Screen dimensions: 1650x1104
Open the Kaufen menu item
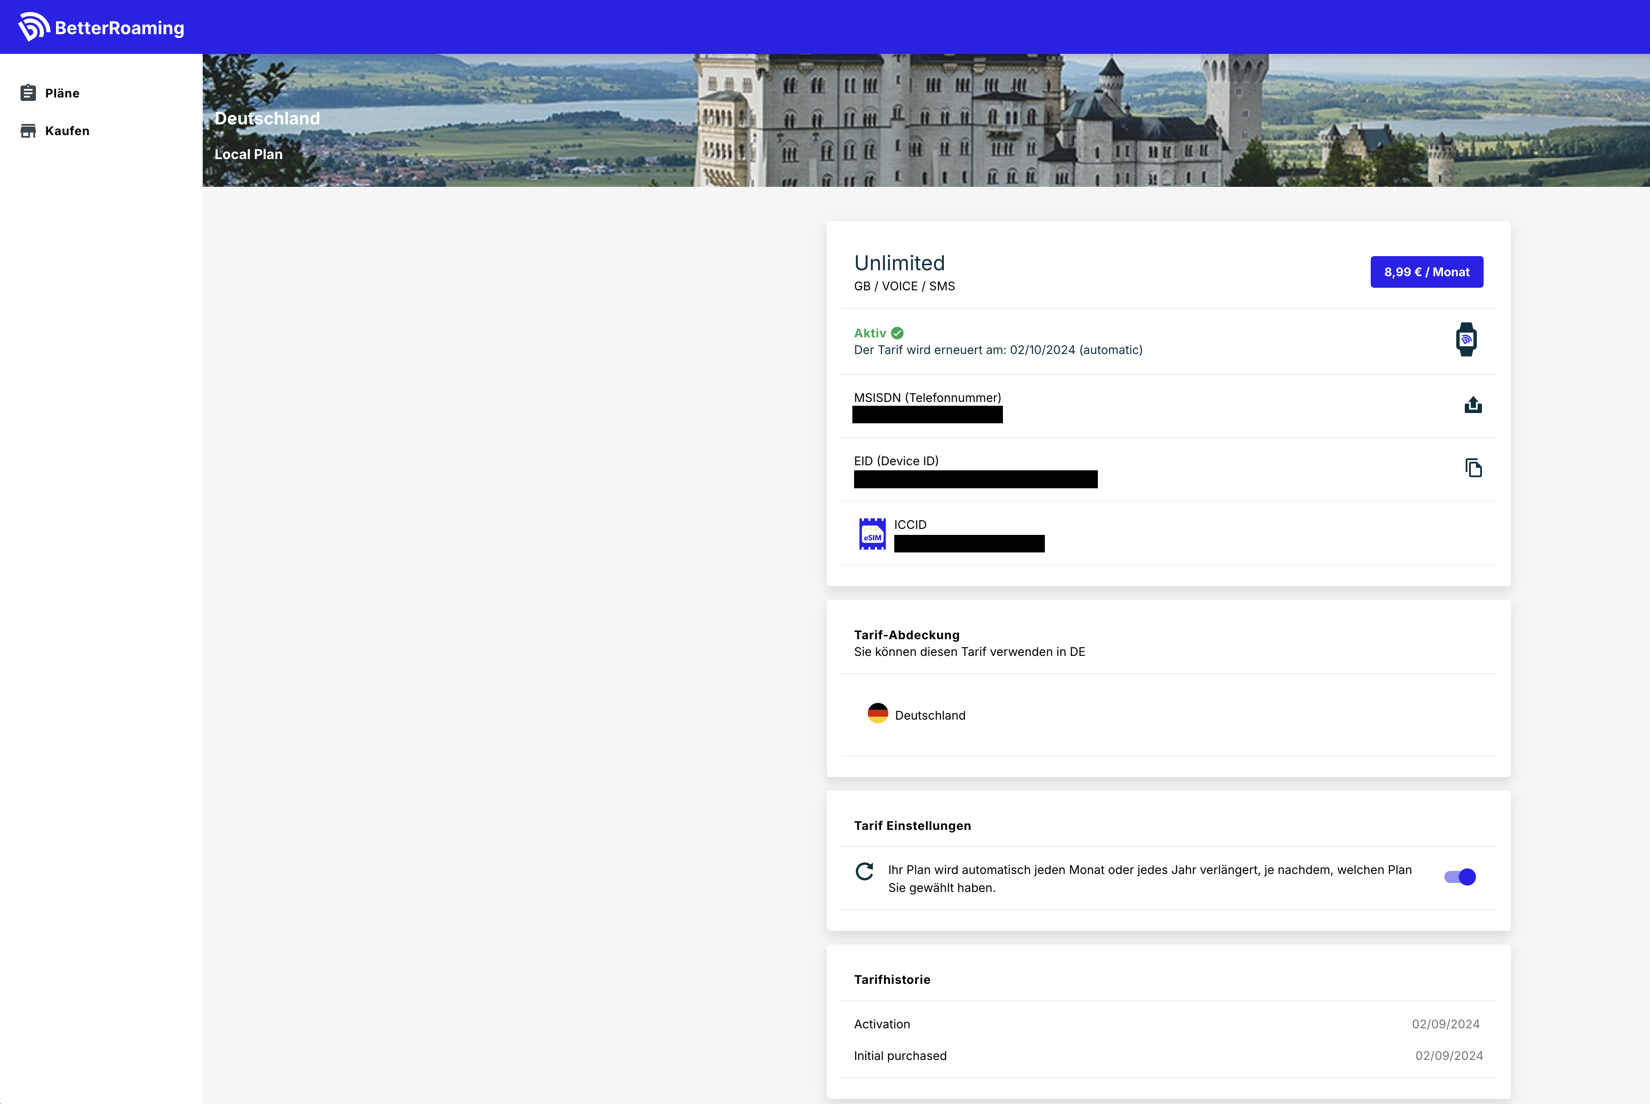point(67,131)
